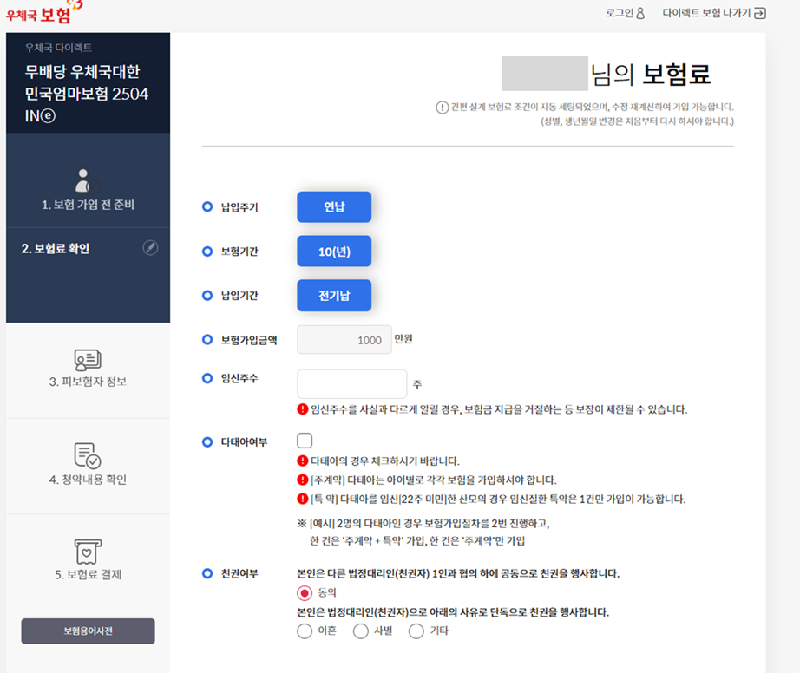This screenshot has height=673, width=800.
Task: Select the 동의 radio button
Action: pos(305,593)
